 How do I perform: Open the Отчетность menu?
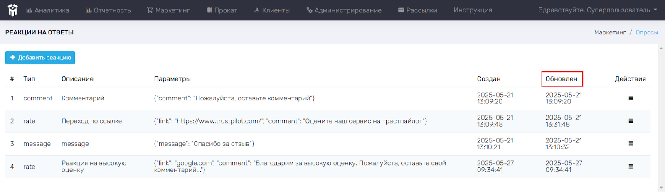pyautogui.click(x=108, y=10)
